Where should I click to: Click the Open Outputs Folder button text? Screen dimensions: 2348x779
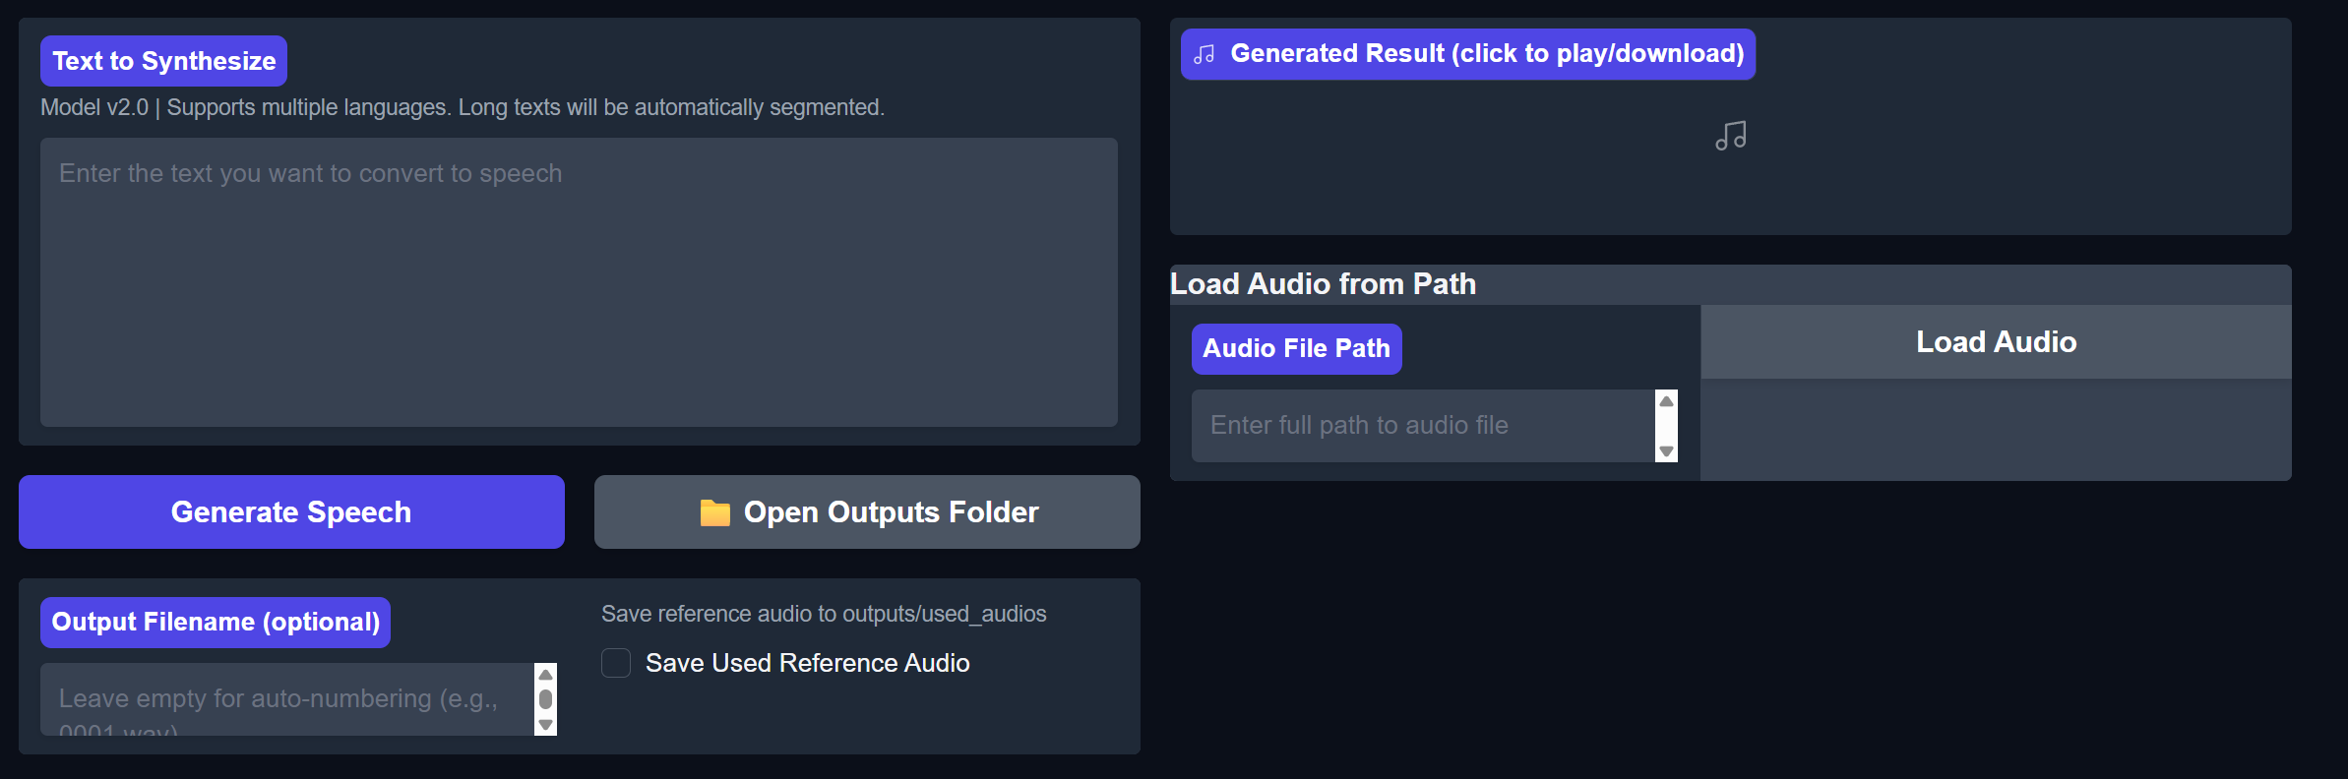point(891,512)
